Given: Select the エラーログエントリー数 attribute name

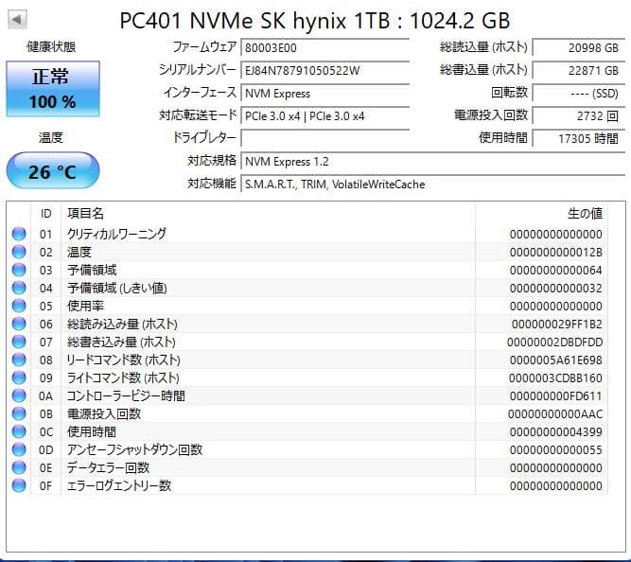Looking at the screenshot, I should [x=119, y=486].
